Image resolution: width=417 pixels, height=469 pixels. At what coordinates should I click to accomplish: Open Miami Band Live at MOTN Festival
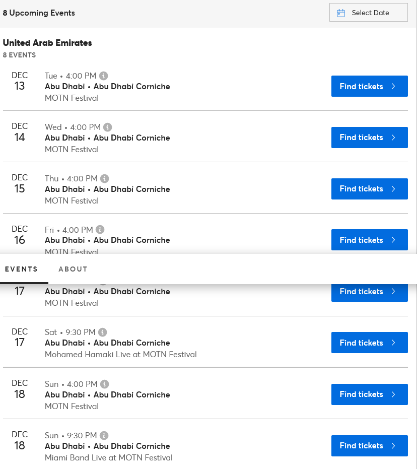coord(109,457)
